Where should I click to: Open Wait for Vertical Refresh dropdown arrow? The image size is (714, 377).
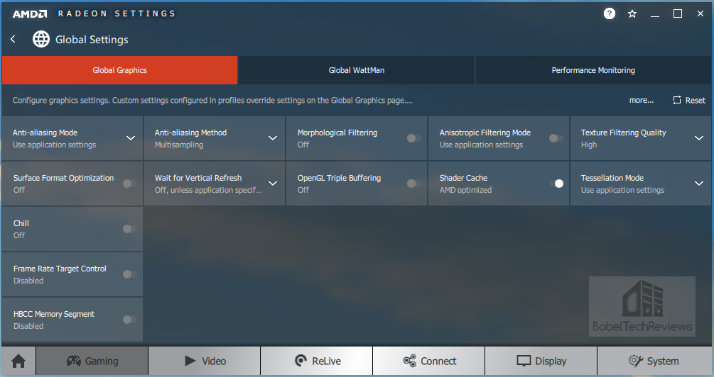tap(273, 184)
